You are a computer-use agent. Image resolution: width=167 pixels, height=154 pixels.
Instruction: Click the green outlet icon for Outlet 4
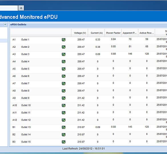point(64,62)
